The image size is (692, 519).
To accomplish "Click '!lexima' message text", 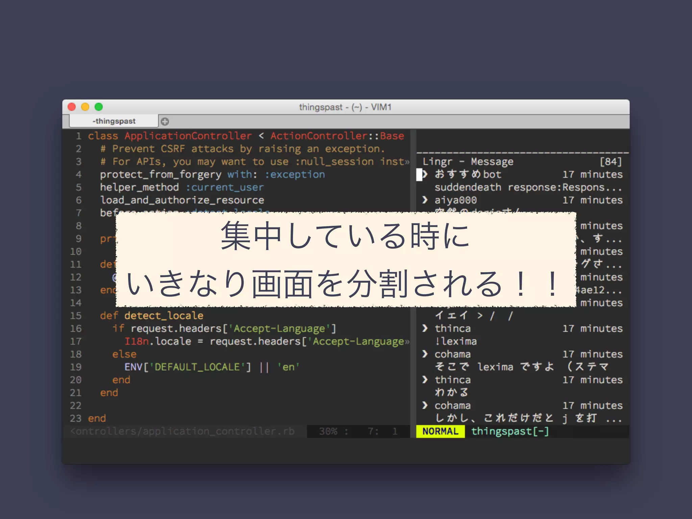I will click(456, 341).
